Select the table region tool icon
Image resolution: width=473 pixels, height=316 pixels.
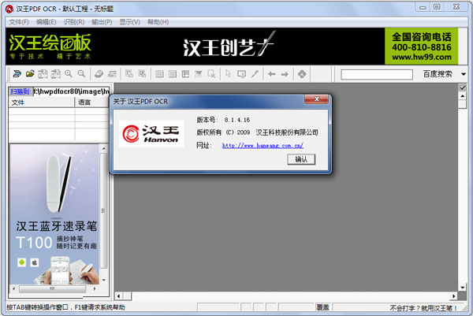[x=185, y=74]
